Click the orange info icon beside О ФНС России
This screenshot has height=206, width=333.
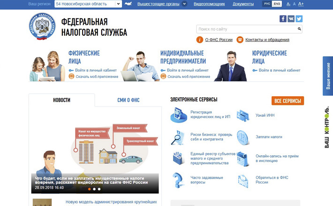click(200, 40)
